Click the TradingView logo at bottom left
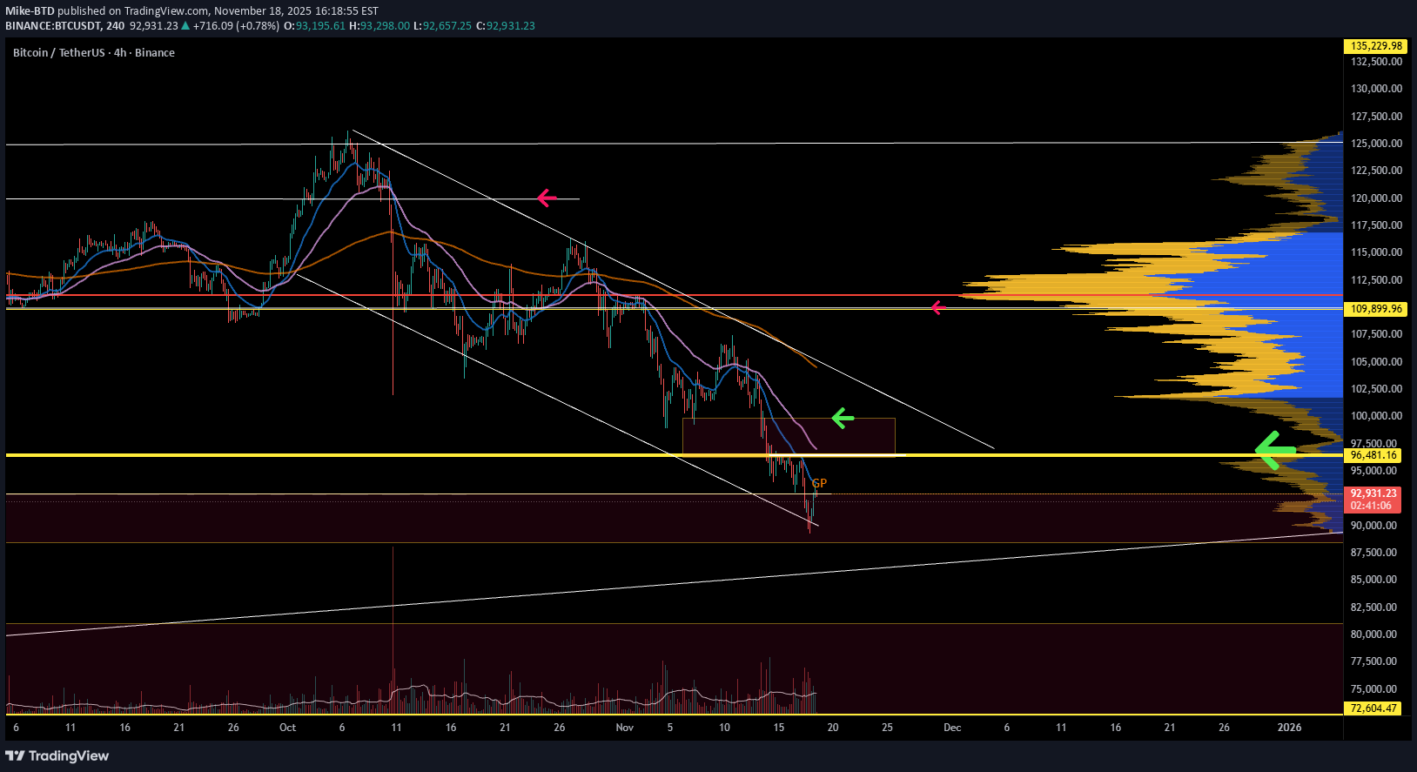 coord(57,755)
